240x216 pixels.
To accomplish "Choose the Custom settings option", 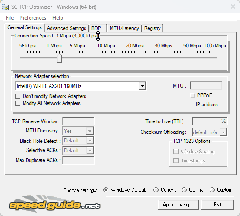I will tap(212, 190).
